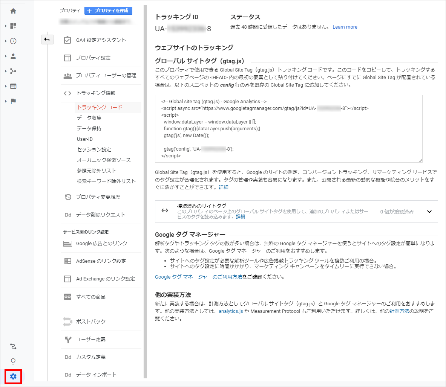Open セッション設定 menu item
This screenshot has width=446, height=387.
pos(94,149)
